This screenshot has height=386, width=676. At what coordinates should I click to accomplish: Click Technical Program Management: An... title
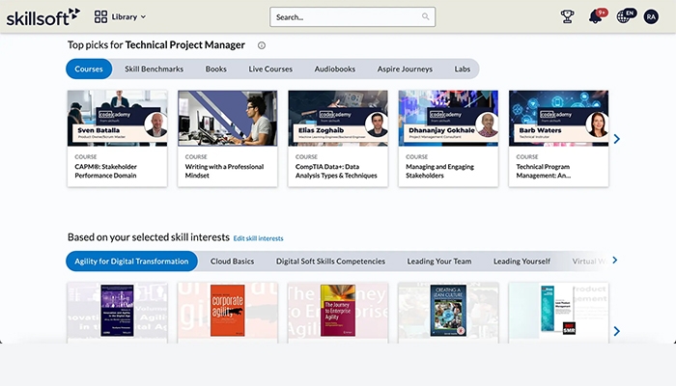pyautogui.click(x=543, y=171)
